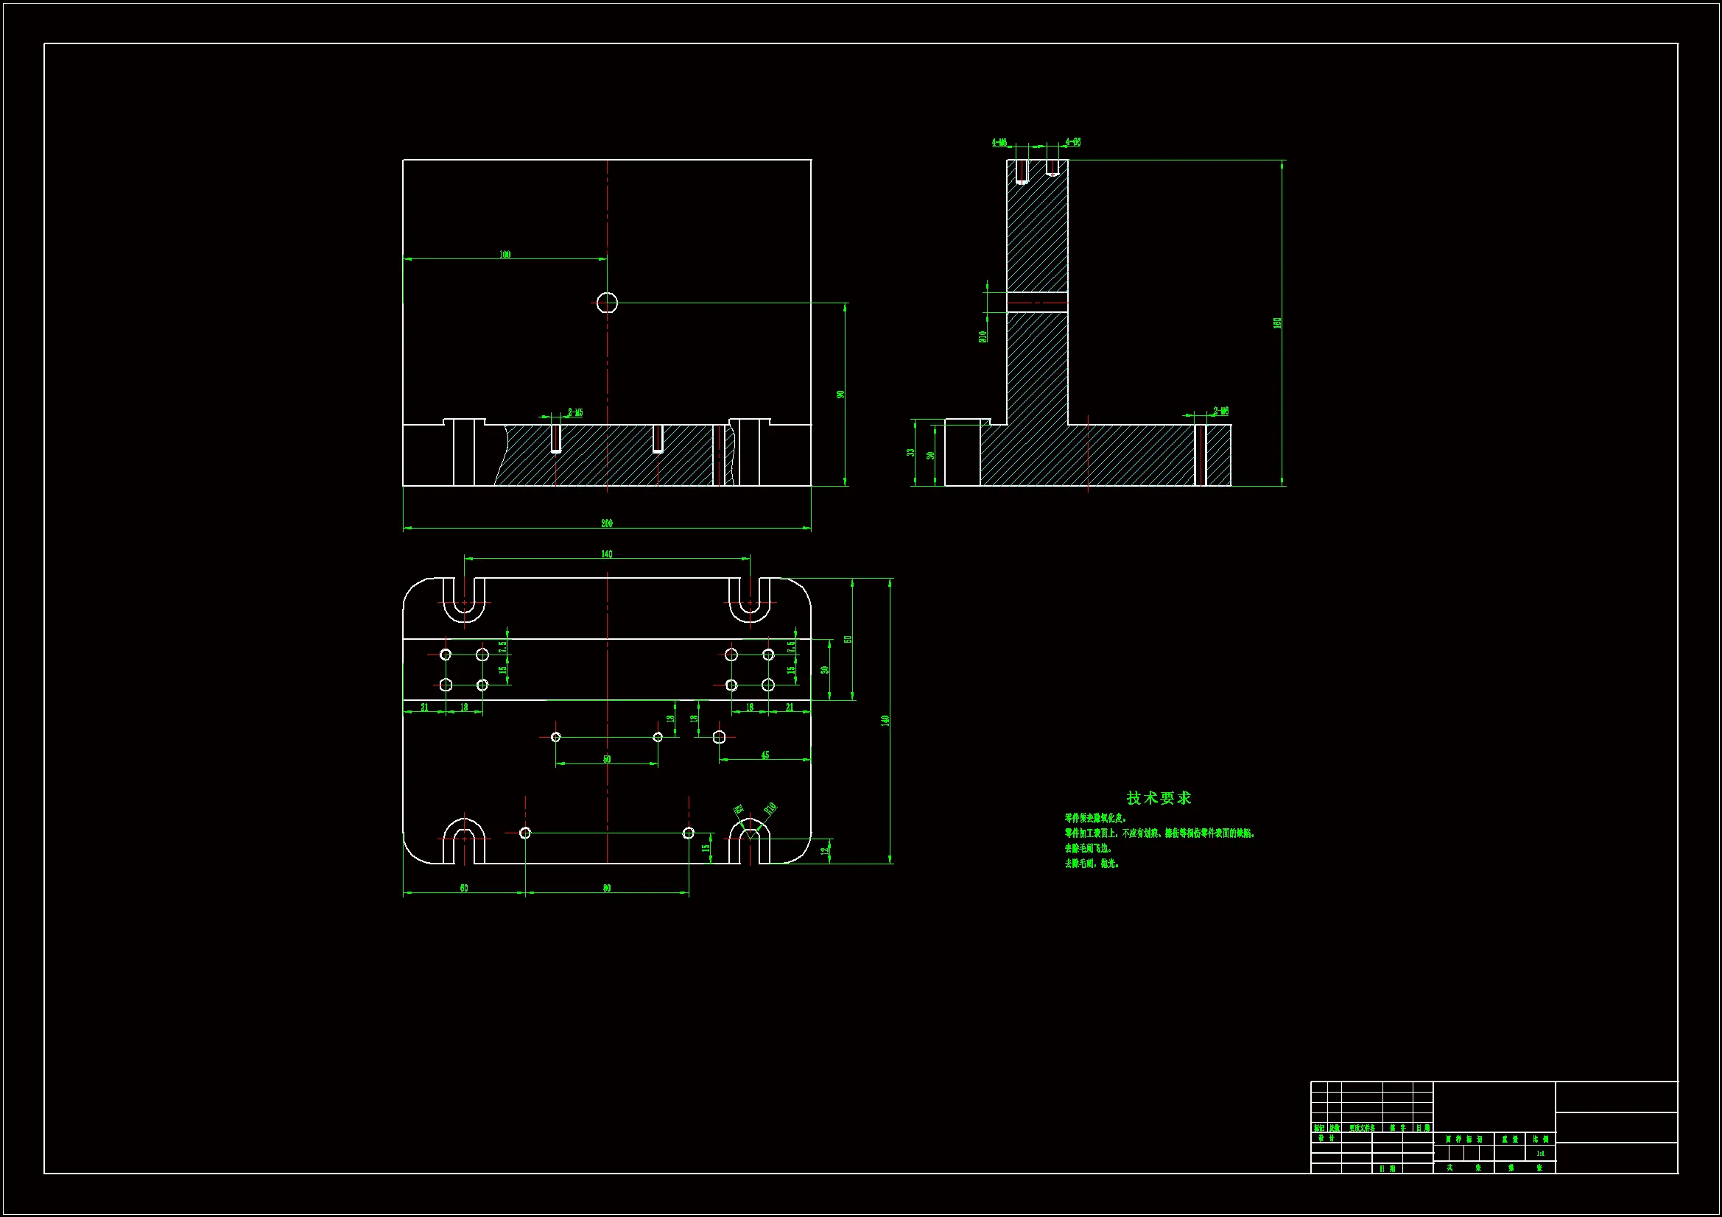The height and width of the screenshot is (1217, 1722).
Task: Select the R10 radius label
Action: 770,808
